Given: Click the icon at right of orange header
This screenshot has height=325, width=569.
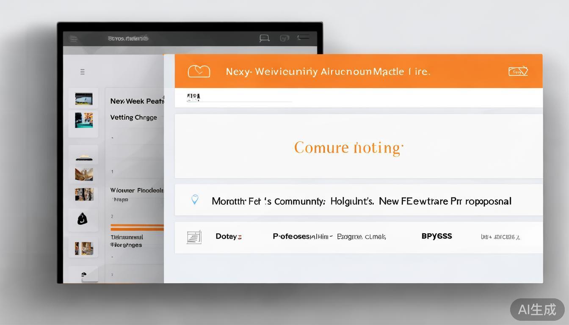Looking at the screenshot, I should [518, 71].
